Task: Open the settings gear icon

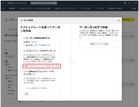Action: click(x=125, y=3)
